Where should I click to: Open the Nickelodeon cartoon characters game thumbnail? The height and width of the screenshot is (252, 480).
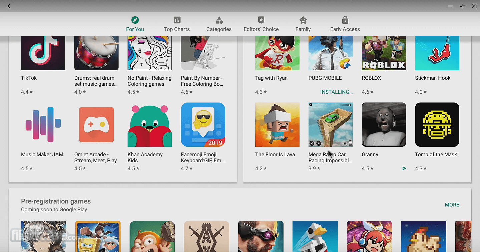pos(98,236)
